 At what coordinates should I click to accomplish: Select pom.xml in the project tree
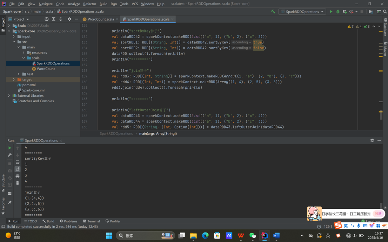[x=29, y=85]
